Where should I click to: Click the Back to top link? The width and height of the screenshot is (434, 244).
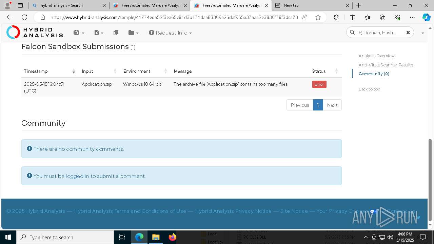click(x=369, y=89)
